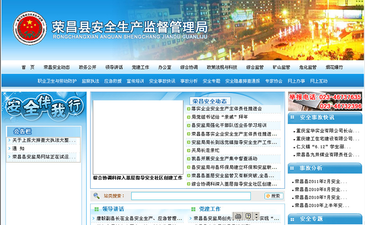
Task: Click the keyboard icon on floating IME bar
Action: point(238,216)
